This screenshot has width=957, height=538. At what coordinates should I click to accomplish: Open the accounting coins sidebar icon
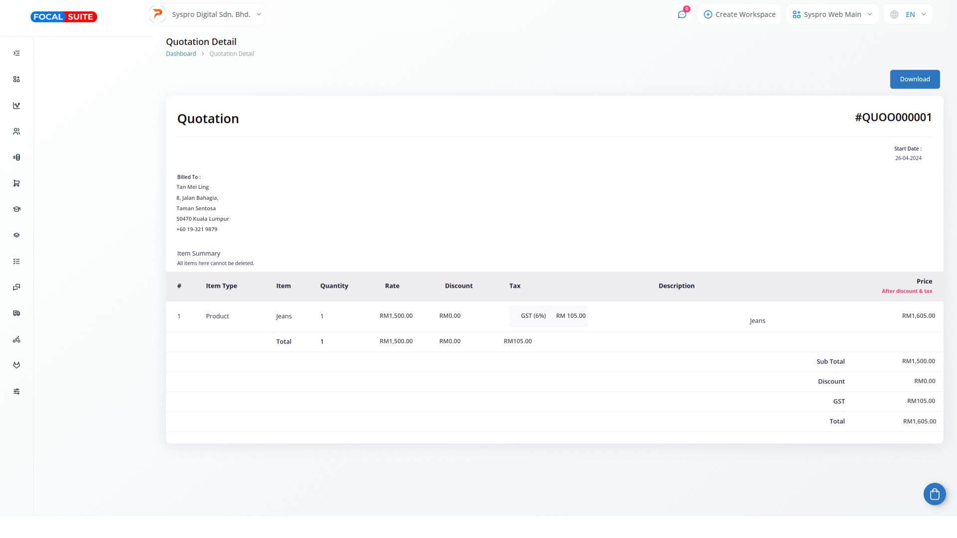(16, 157)
